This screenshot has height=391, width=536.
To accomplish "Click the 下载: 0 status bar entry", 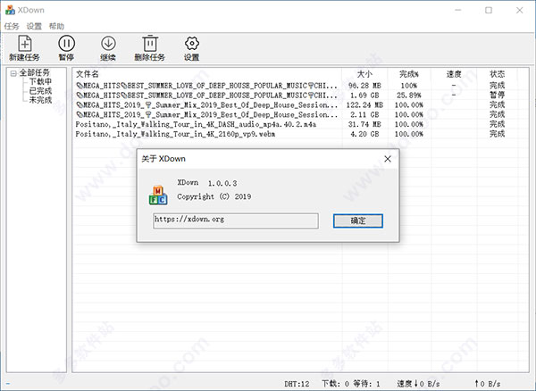I will (x=335, y=384).
